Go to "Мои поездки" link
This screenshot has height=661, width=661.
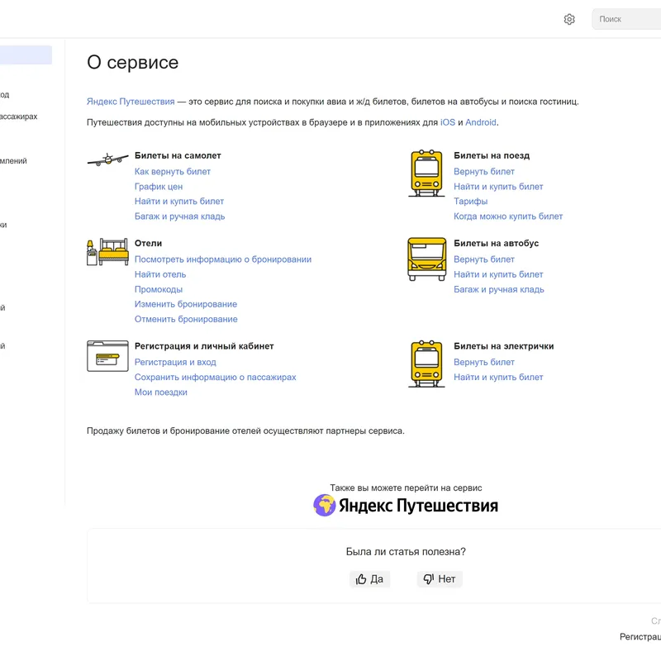tap(161, 392)
